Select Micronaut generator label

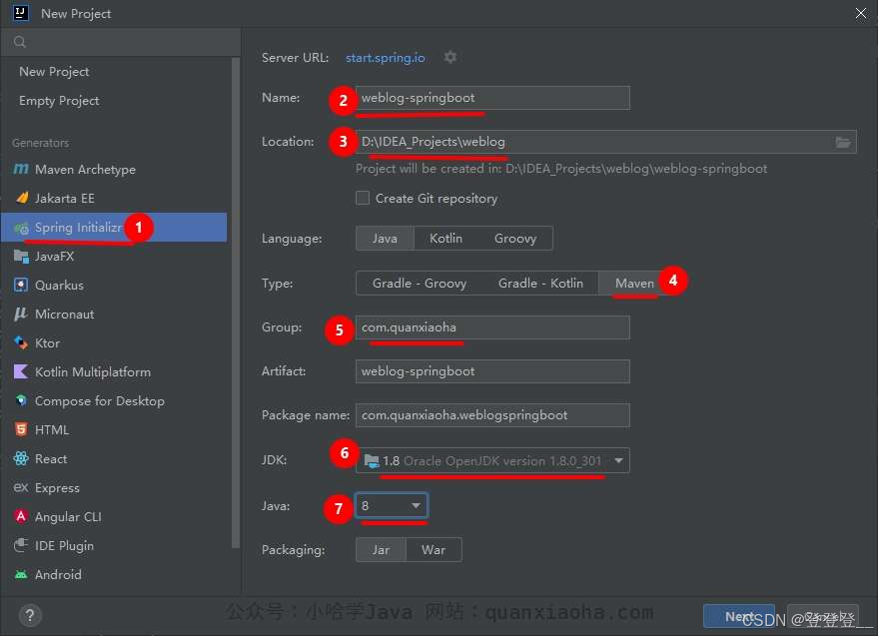tap(64, 315)
